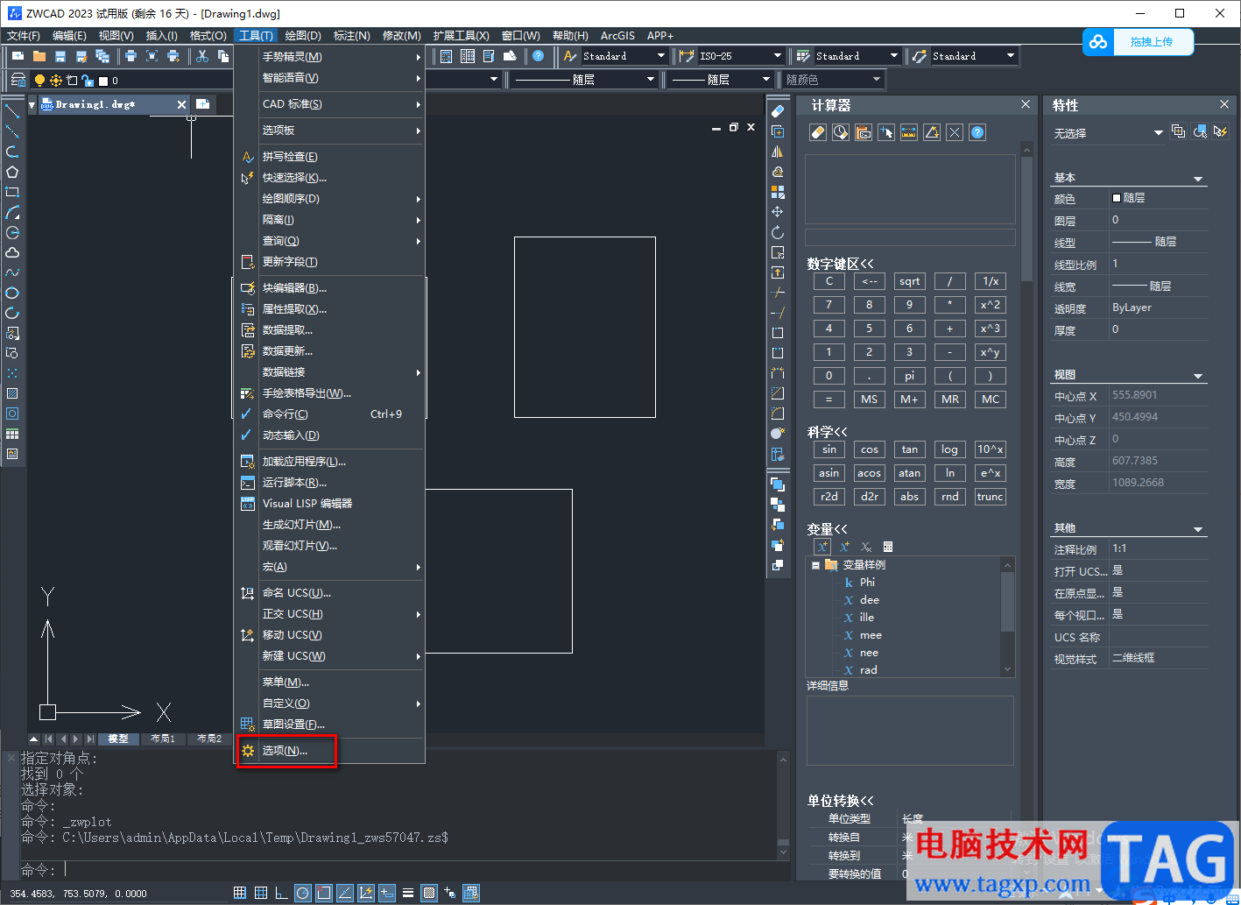This screenshot has width=1241, height=905.
Task: Select the Erase tool in modify toolbar
Action: [x=778, y=111]
